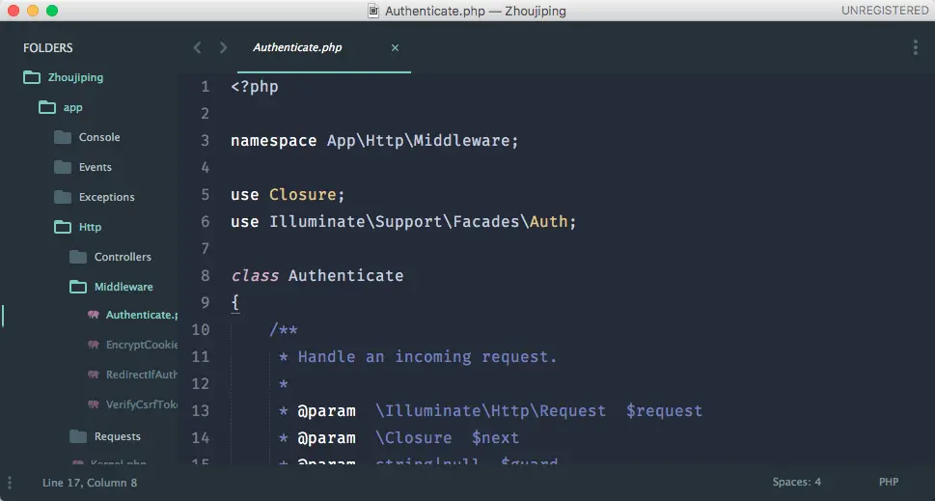Click PHP elephant icon beside EncryptCookies file

94,345
